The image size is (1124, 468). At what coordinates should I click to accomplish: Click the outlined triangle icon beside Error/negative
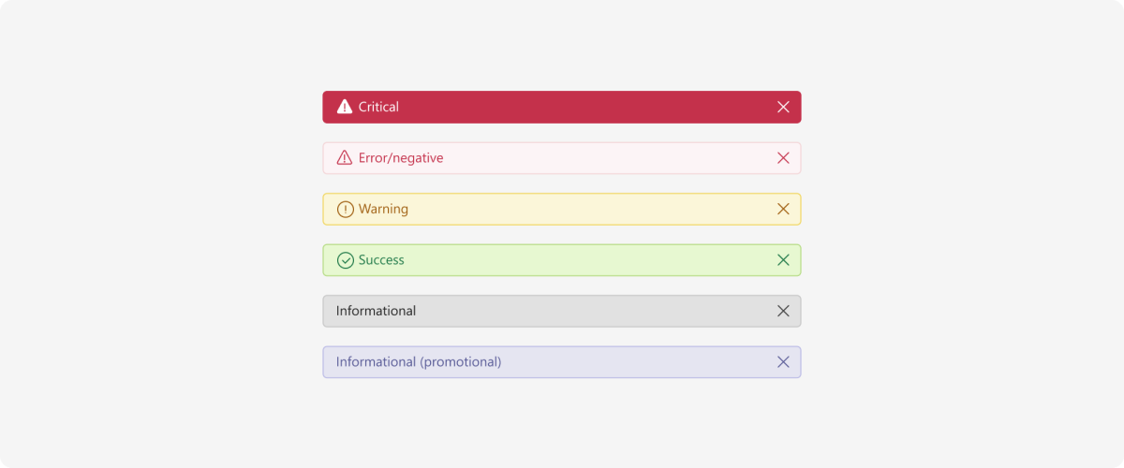pos(345,158)
